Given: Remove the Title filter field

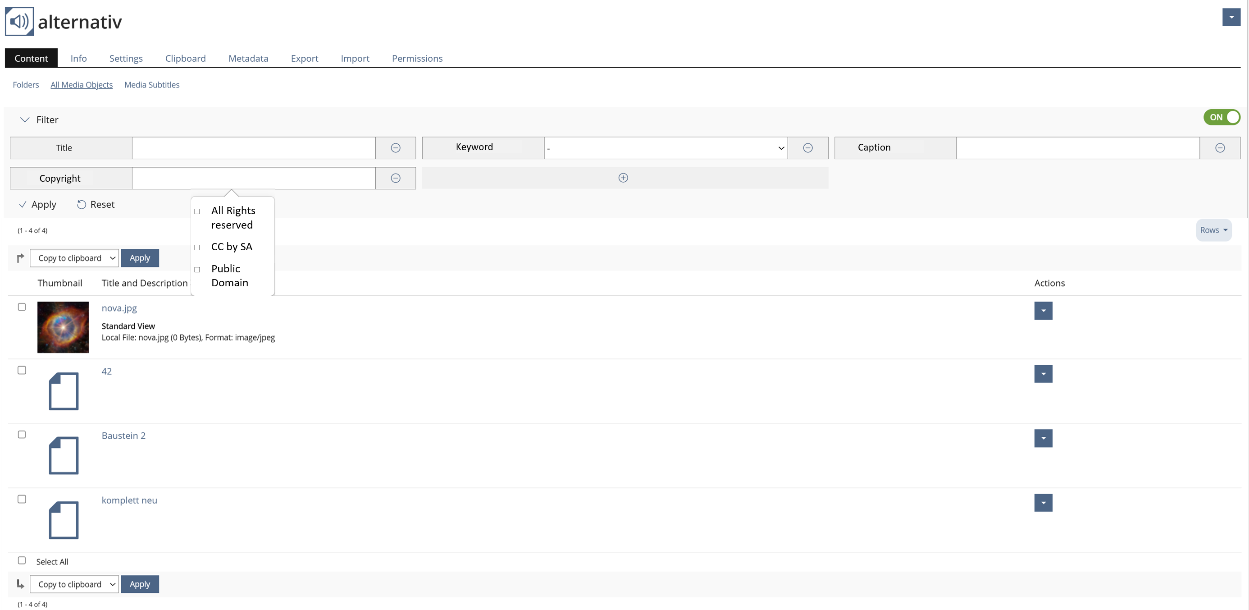Looking at the screenshot, I should [395, 148].
